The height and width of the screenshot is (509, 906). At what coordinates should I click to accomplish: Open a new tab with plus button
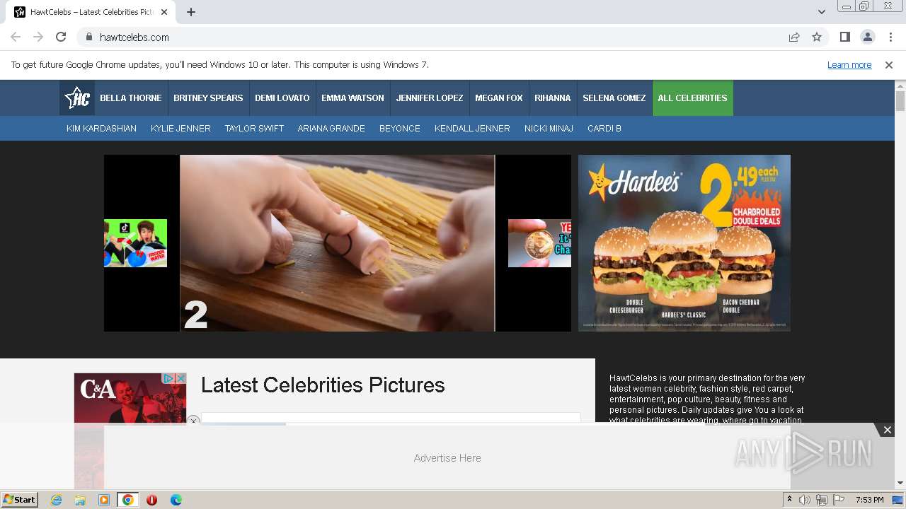[x=191, y=12]
